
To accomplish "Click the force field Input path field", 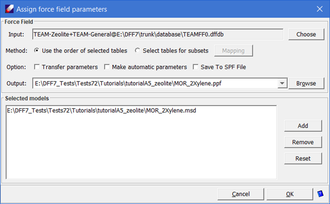I will [x=158, y=34].
